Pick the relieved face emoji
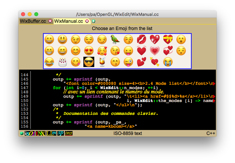This screenshot has height=163, width=235. tap(89, 40)
